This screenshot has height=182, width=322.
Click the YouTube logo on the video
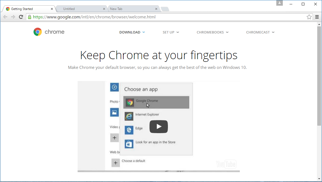(226, 164)
